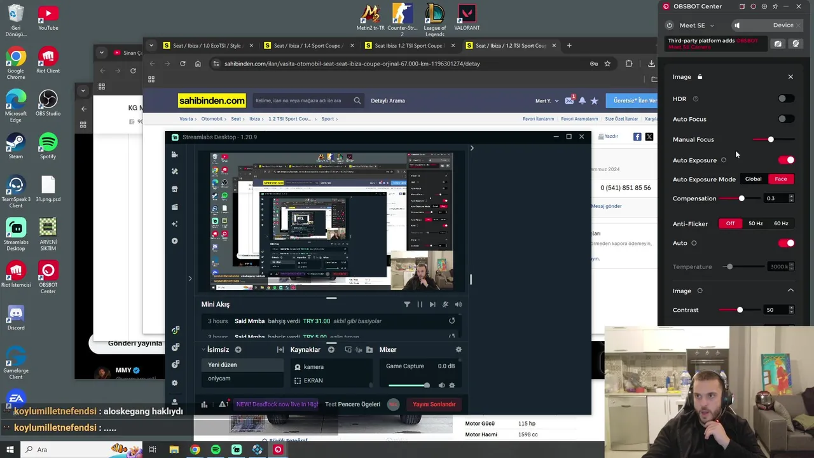
Task: Click the Compensation value stepper arrows
Action: point(791,198)
